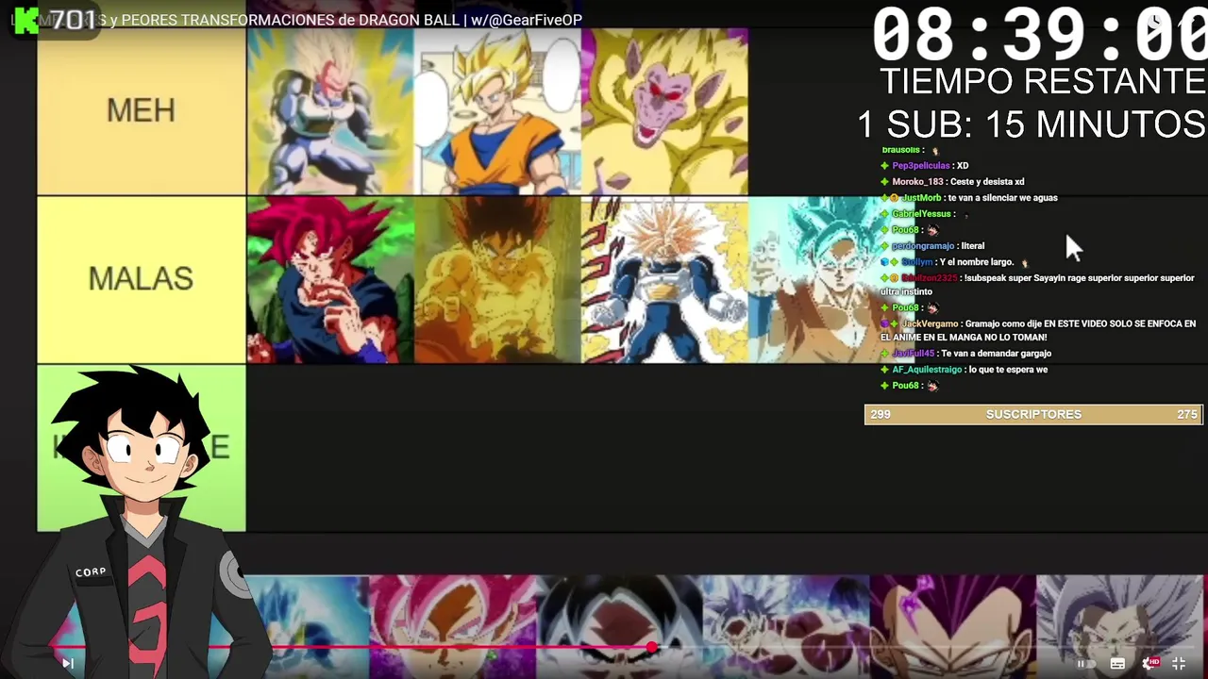Screen dimensions: 1208x679
Task: Click the Majin Vegeta image in the MEH row
Action: click(330, 111)
